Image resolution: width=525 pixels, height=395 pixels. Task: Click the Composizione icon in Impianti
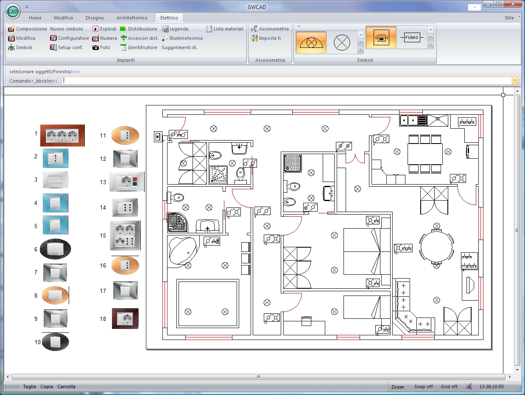tap(11, 29)
